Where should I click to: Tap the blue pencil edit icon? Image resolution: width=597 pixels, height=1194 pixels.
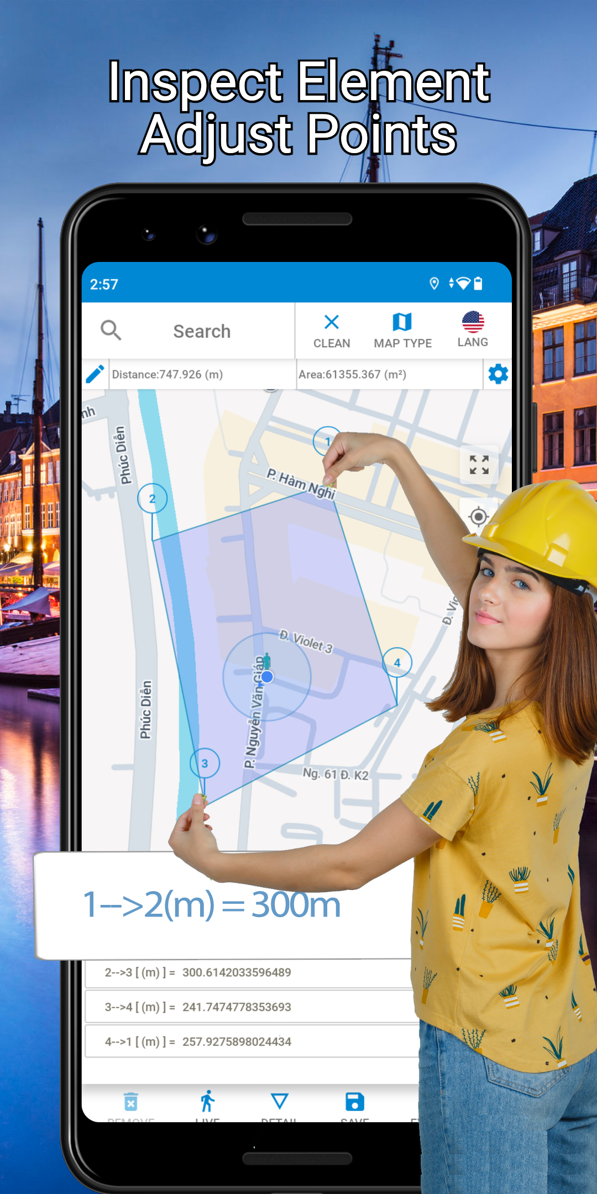(95, 374)
